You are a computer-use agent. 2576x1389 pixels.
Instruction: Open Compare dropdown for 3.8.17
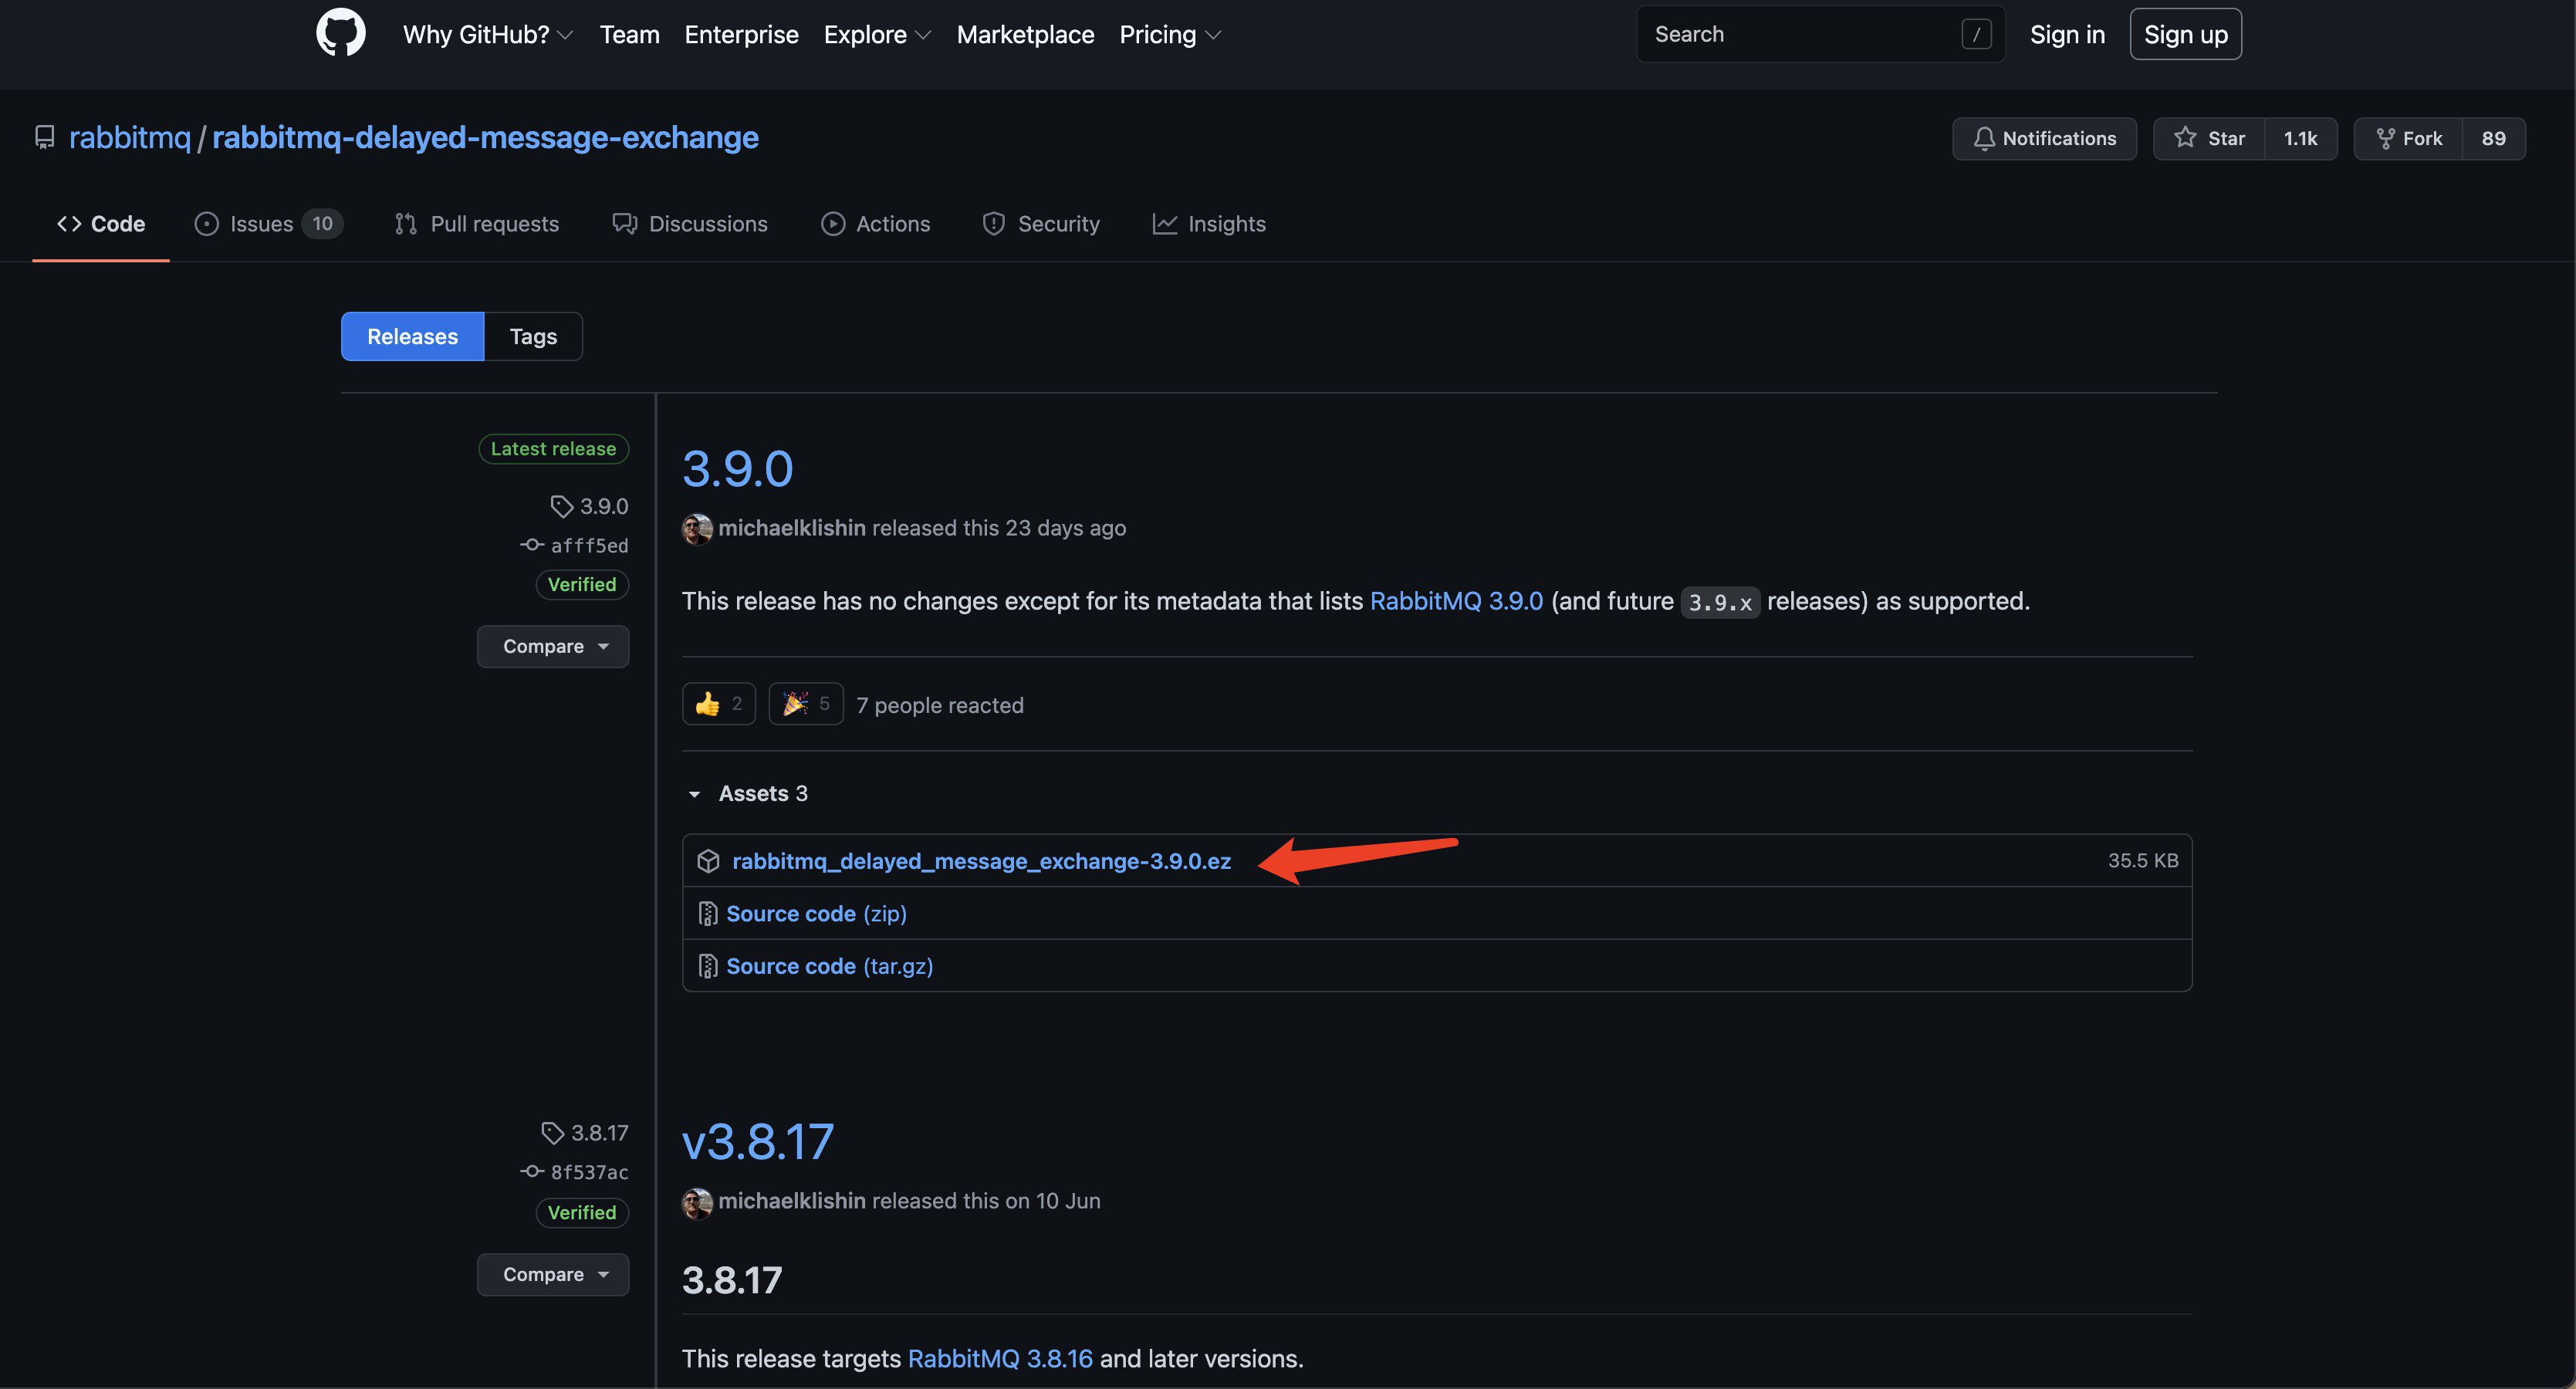[553, 1274]
